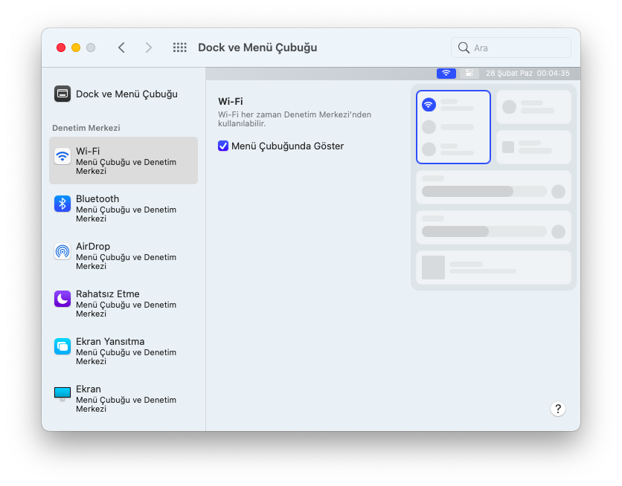Select the Wi-Fi icon in sidebar

(62, 156)
